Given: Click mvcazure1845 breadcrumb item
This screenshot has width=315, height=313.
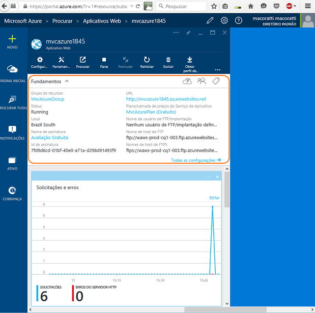Looking at the screenshot, I should pos(149,21).
